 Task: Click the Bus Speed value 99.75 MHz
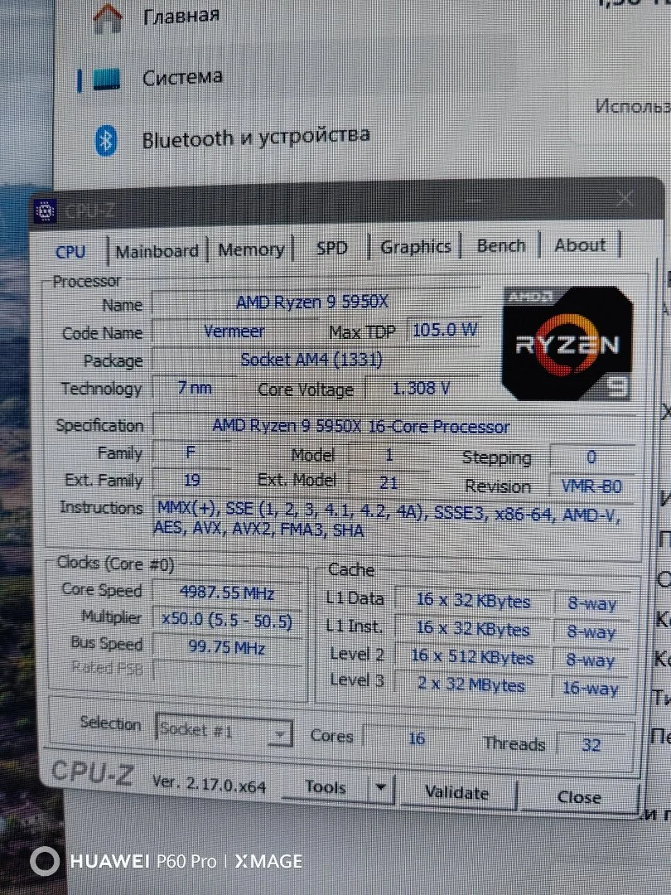tap(228, 648)
